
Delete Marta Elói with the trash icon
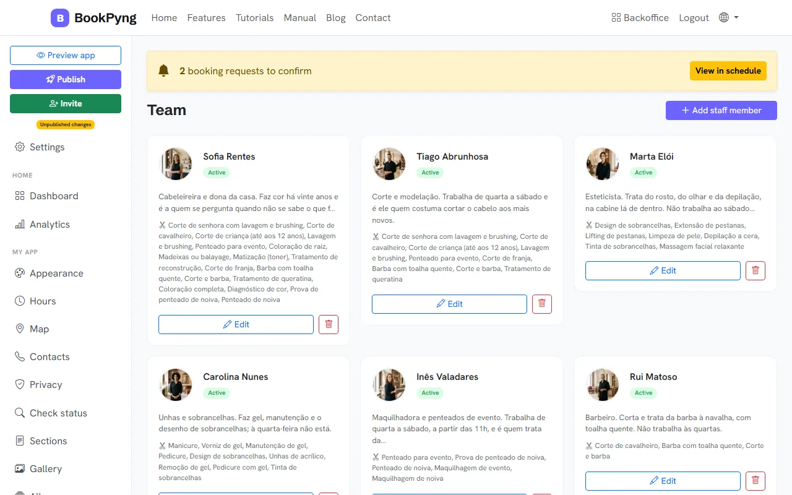click(755, 270)
